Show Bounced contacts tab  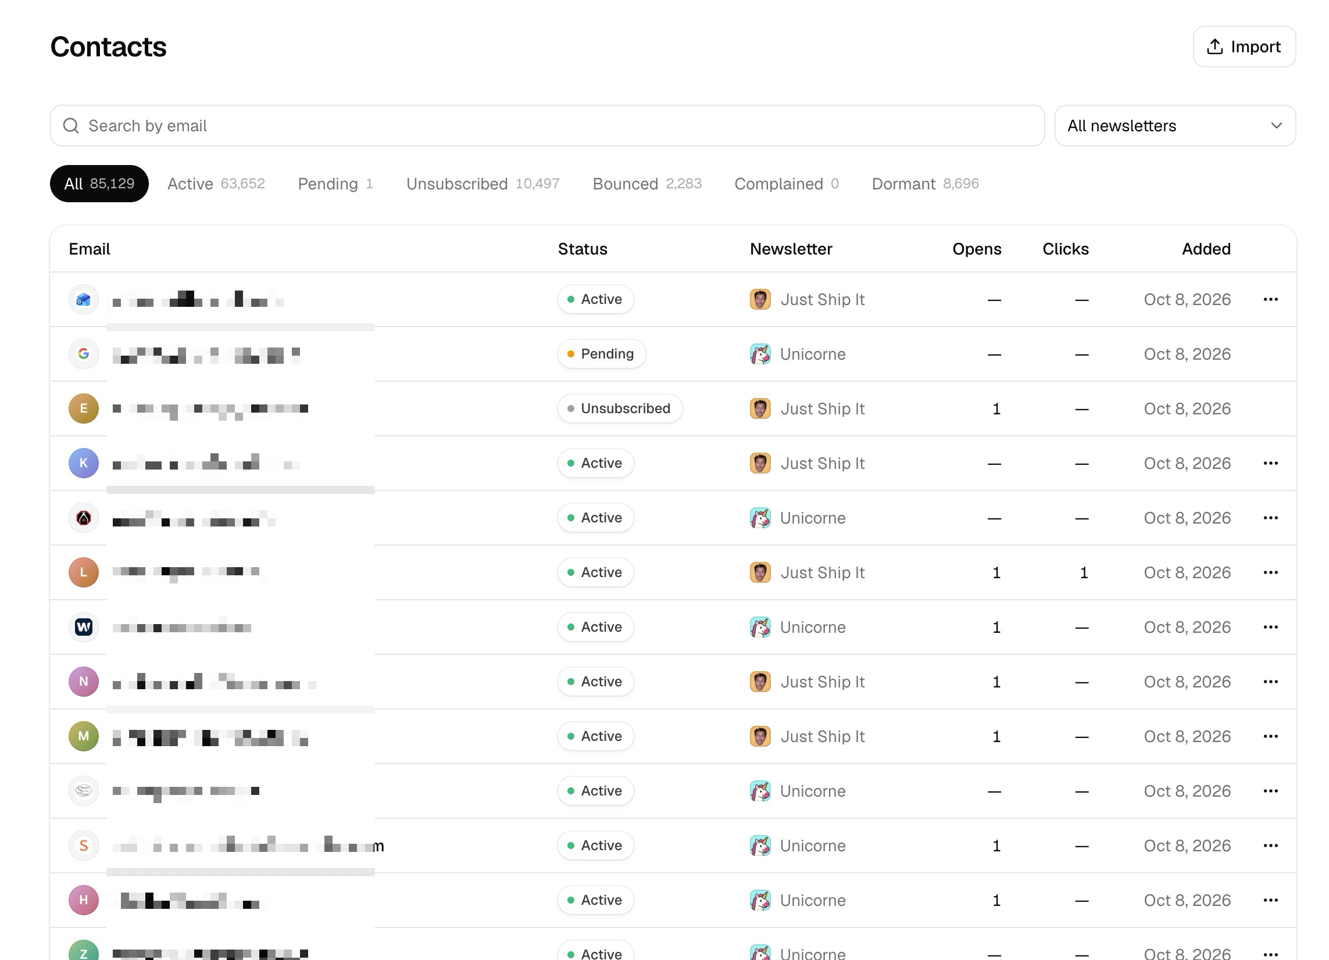tap(647, 183)
